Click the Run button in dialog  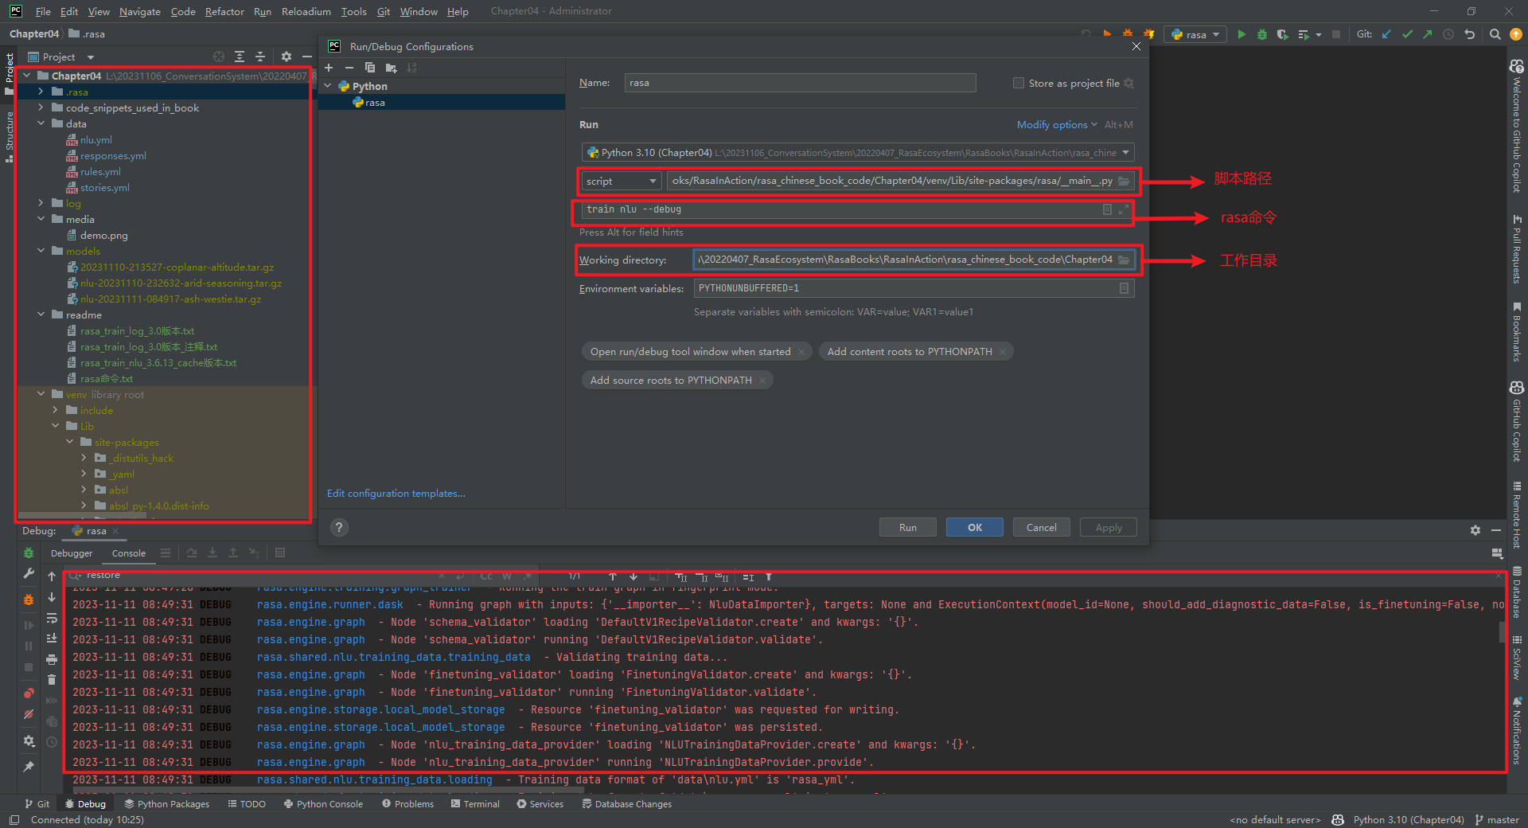pyautogui.click(x=908, y=527)
